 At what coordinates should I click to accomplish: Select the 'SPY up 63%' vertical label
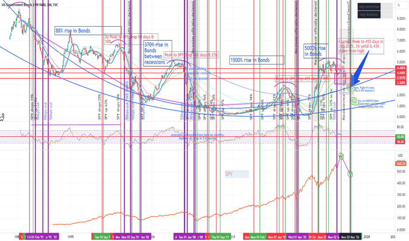coord(106,110)
